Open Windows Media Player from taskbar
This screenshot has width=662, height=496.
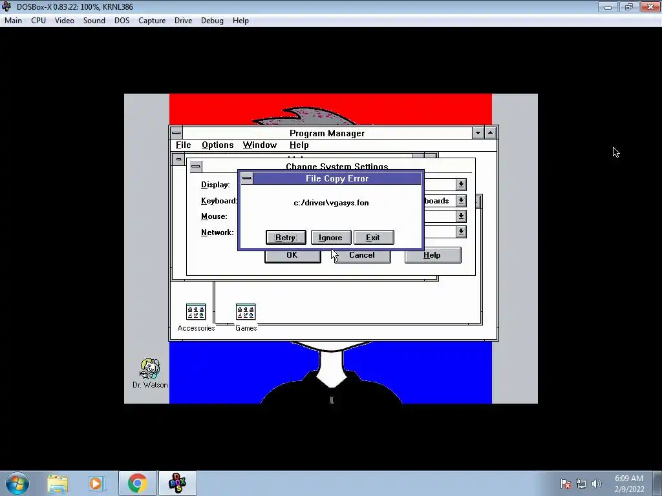[x=96, y=483]
